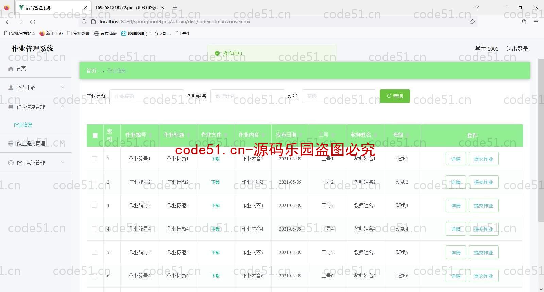Open 书签 bookmark folder
The image size is (544, 292).
click(183, 33)
